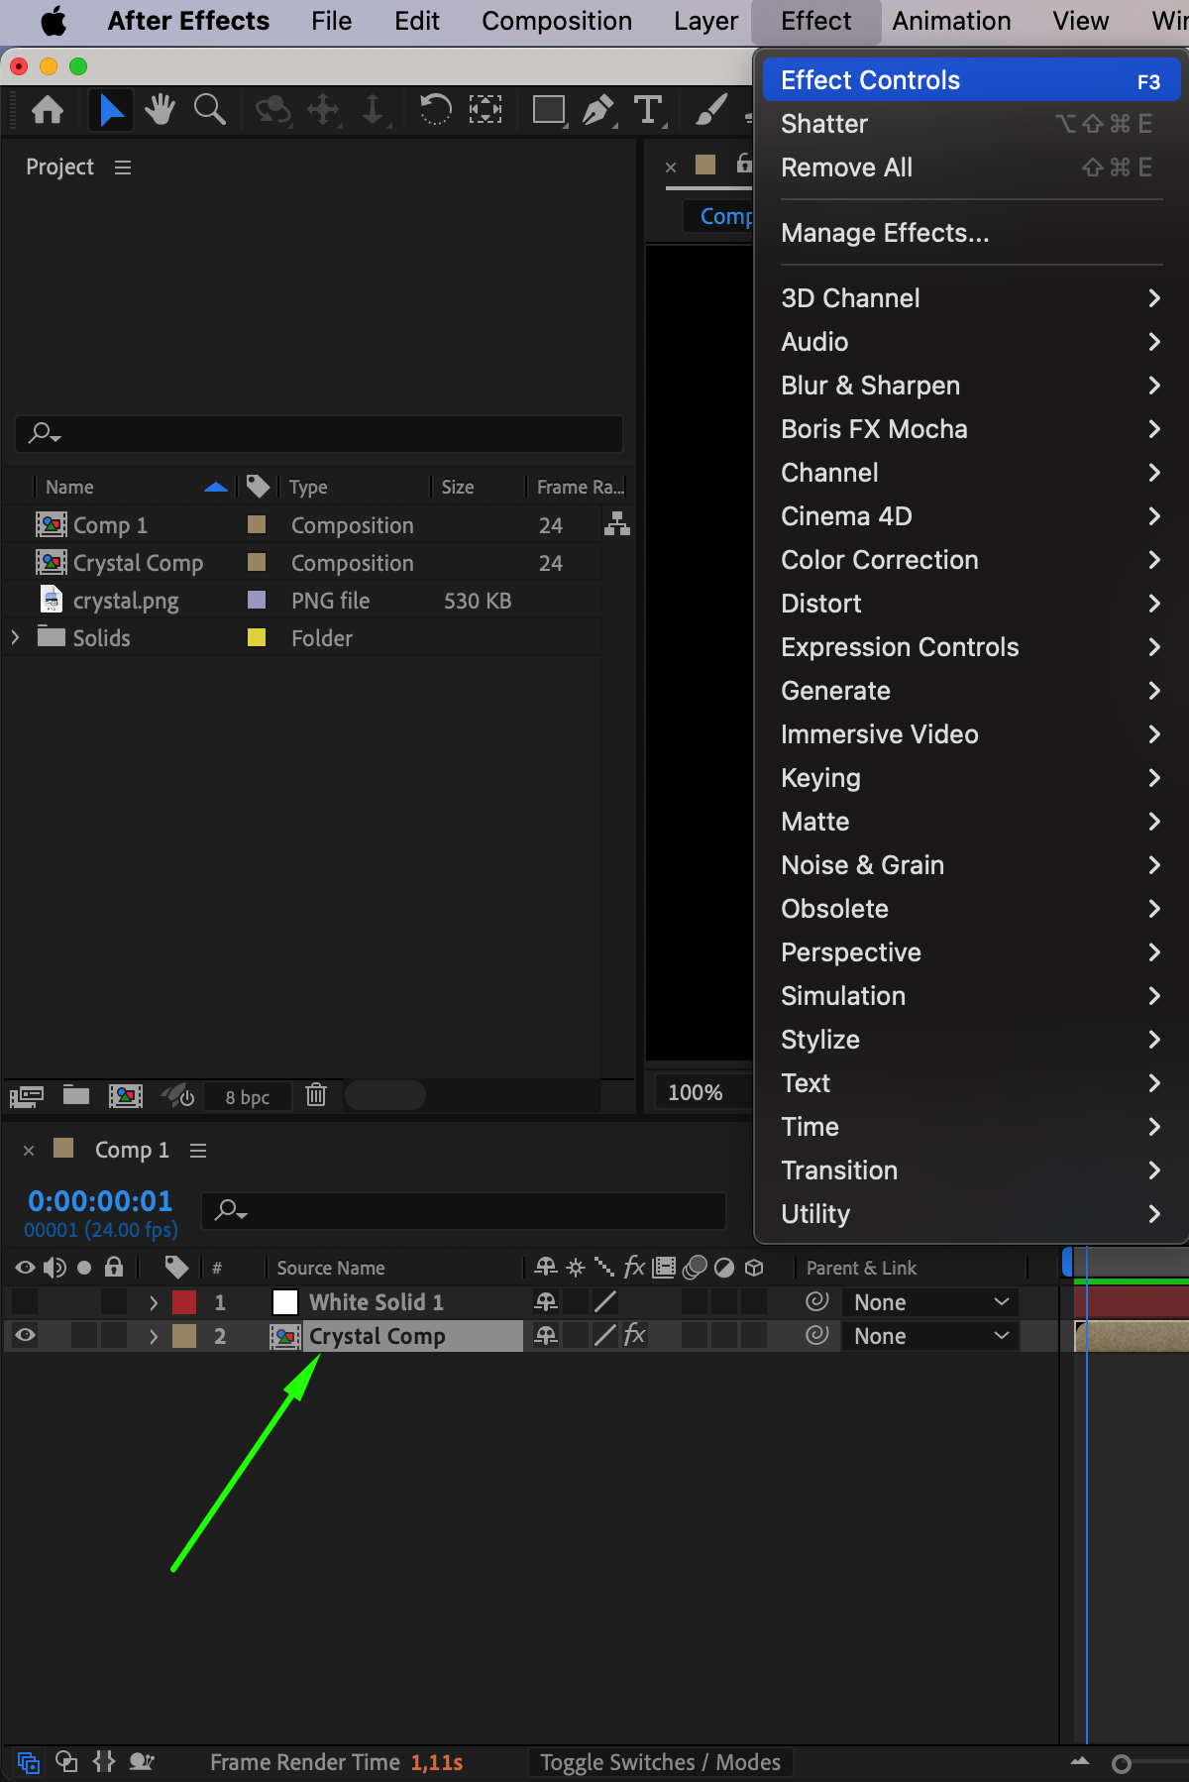1189x1782 pixels.
Task: Toggle shy switch on White Solid 1
Action: [546, 1301]
